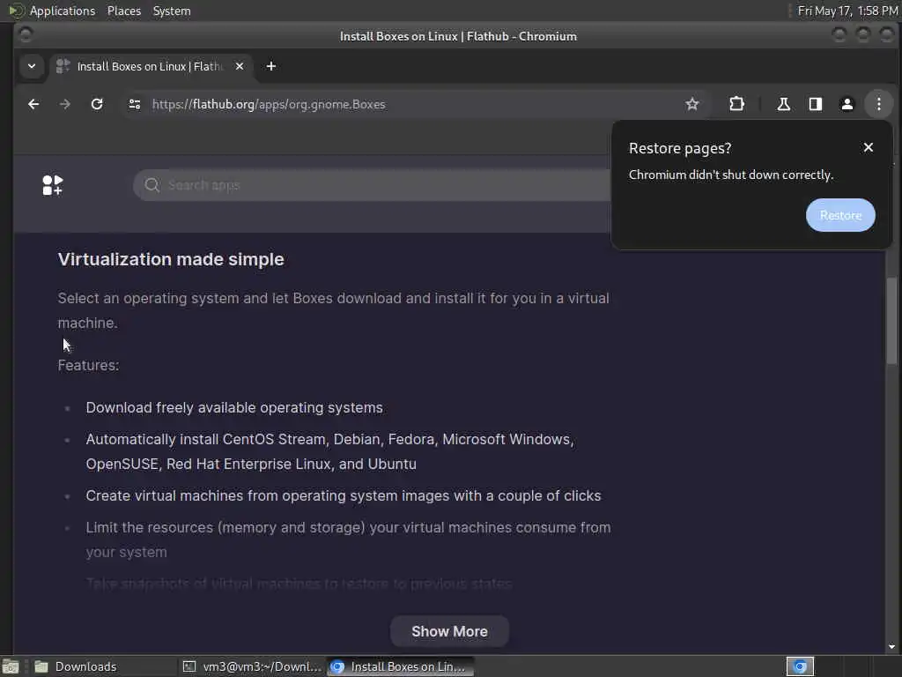This screenshot has height=677, width=902.
Task: Select Install Boxes taskbar entry
Action: [401, 666]
